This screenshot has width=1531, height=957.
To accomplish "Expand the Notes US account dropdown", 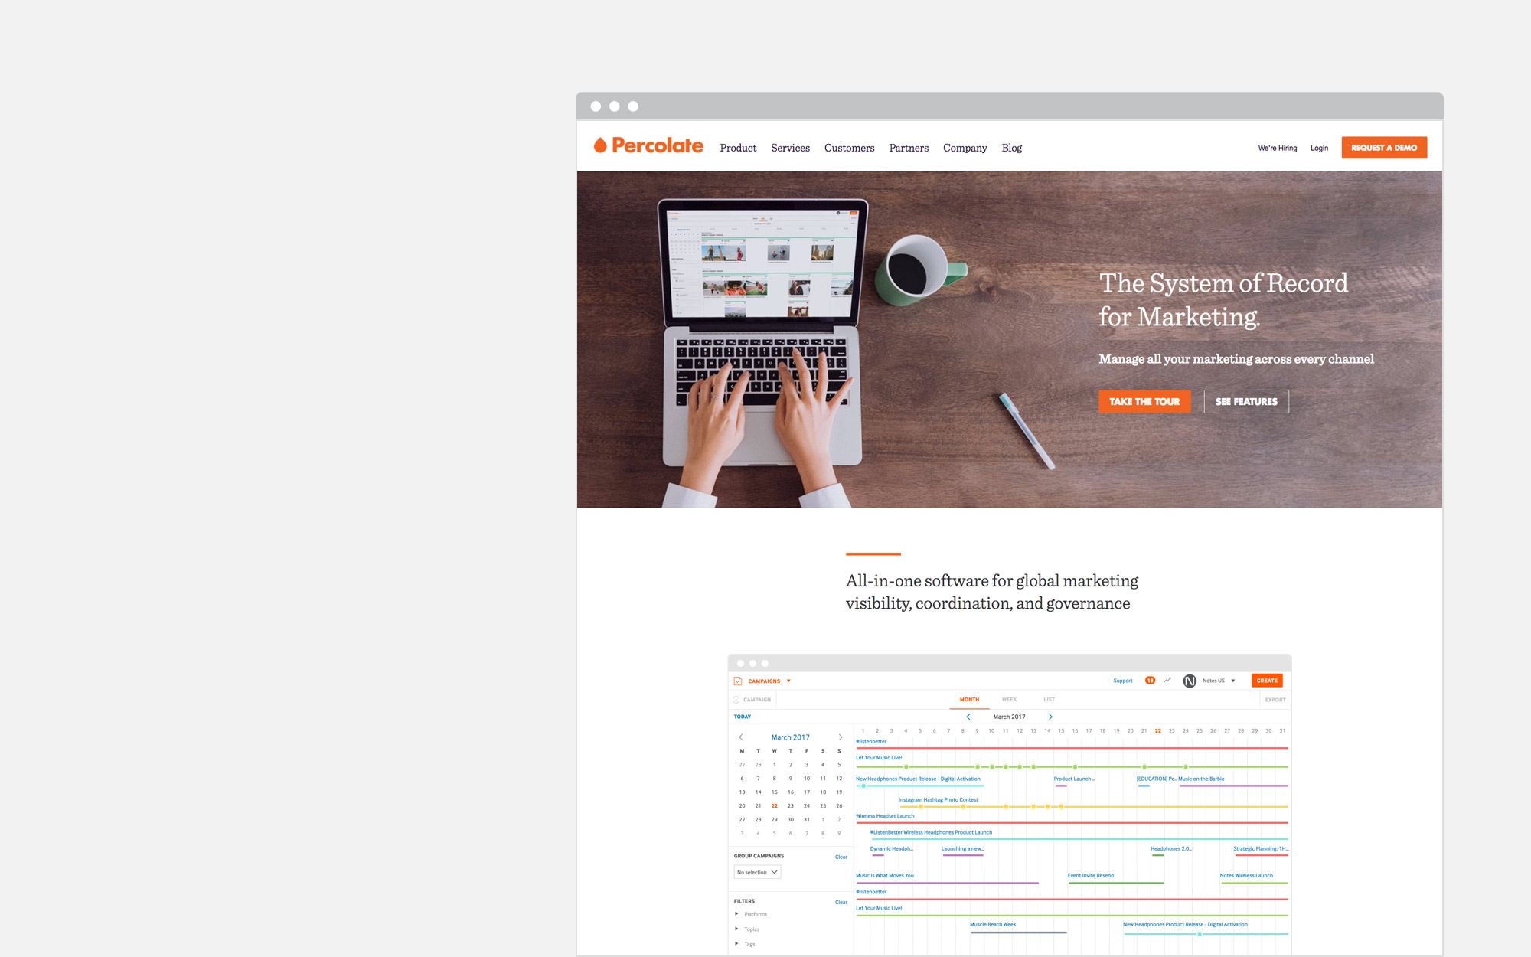I will pos(1232,681).
